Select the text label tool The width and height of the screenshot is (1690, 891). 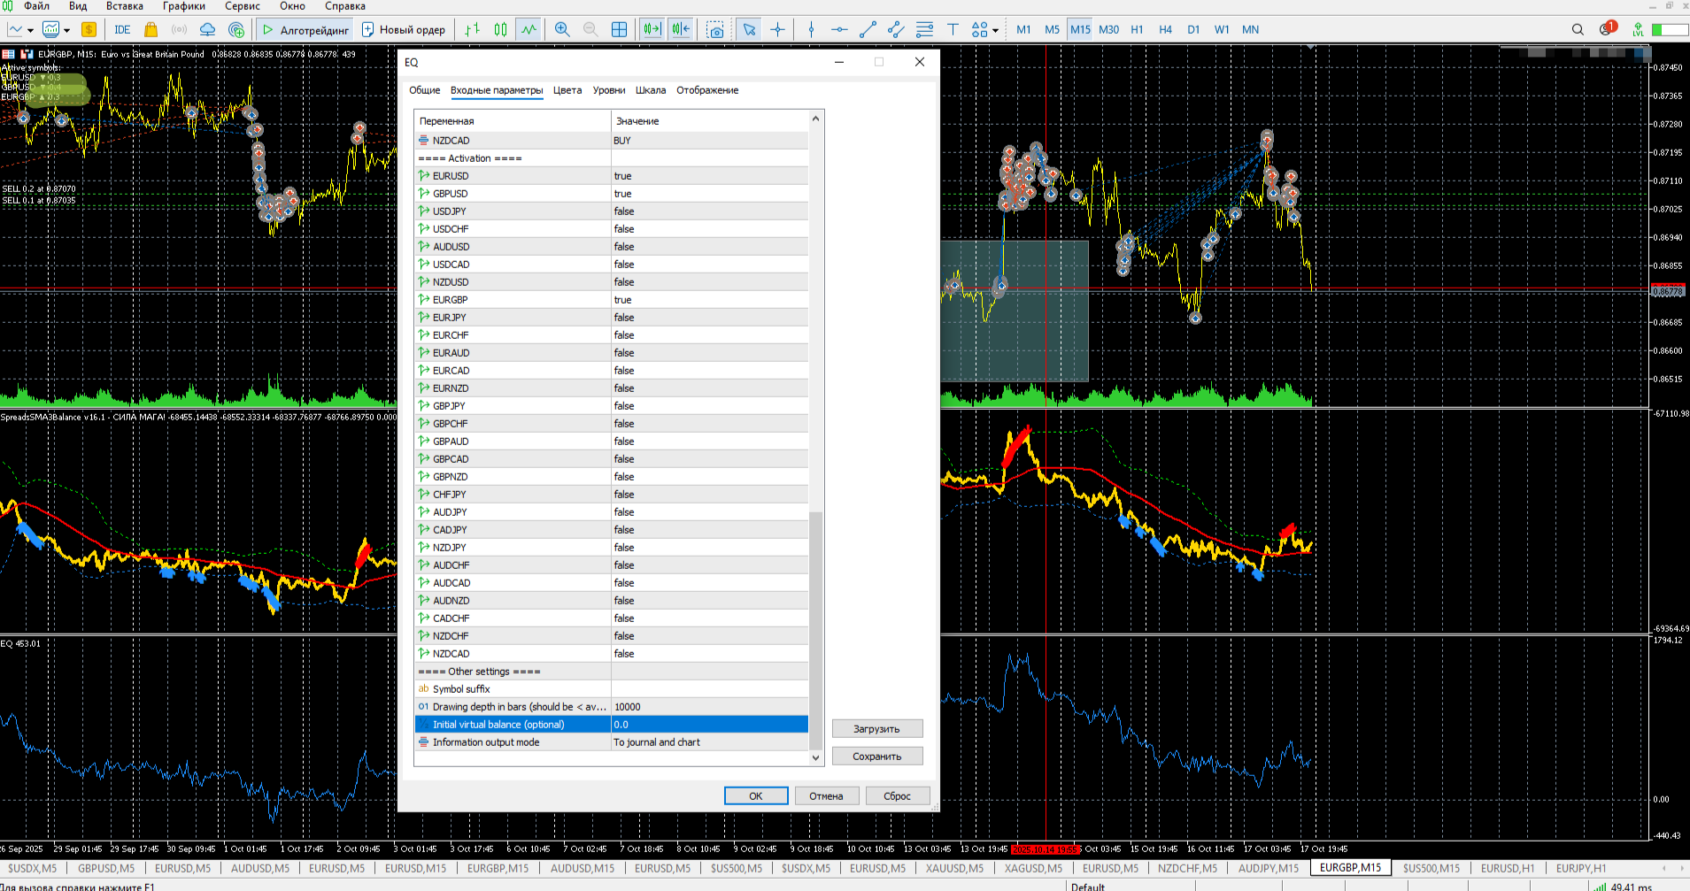pos(953,29)
